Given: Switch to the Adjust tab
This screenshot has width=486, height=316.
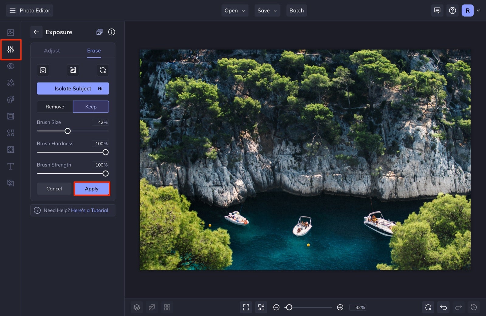Looking at the screenshot, I should click(x=52, y=50).
